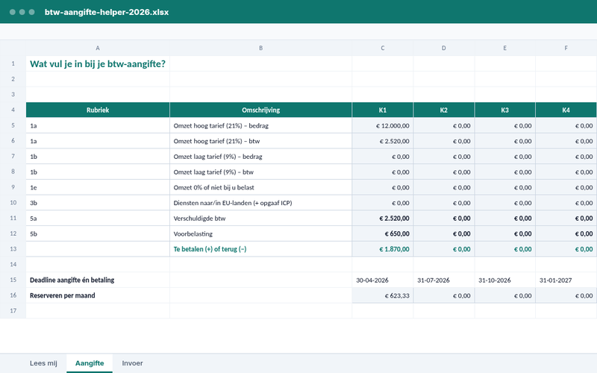Viewport: 597px width, 373px height.
Task: Click the K3 header cell
Action: [505, 110]
